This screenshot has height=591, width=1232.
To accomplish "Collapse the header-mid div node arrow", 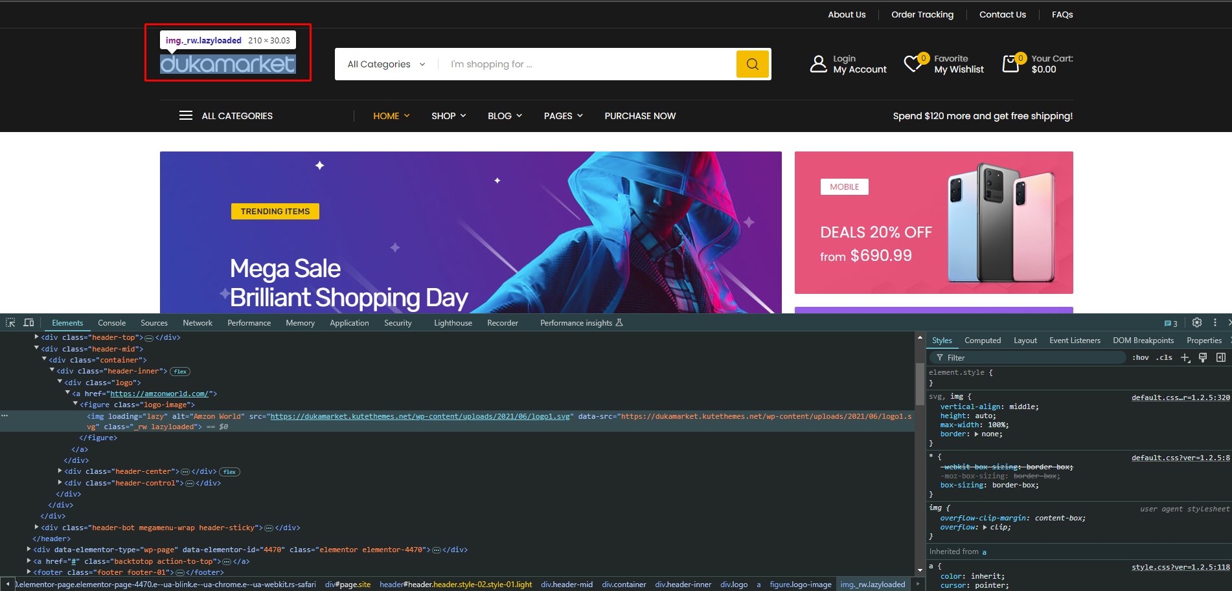I will pos(36,348).
